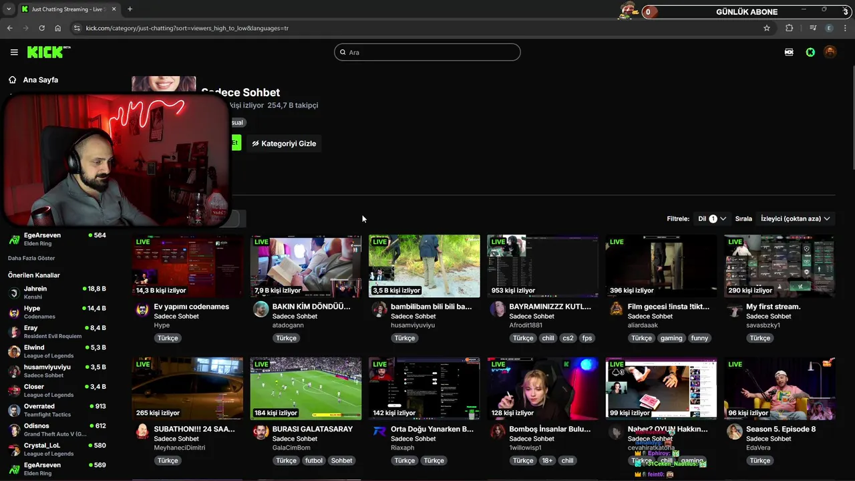Viewport: 855px width, 481px height.
Task: Open Odisnos channel in the sidebar
Action: pyautogui.click(x=57, y=430)
